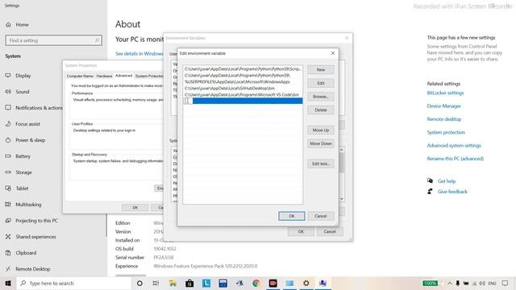Go to Home in Settings sidebar
Image resolution: width=516 pixels, height=290 pixels.
22,25
